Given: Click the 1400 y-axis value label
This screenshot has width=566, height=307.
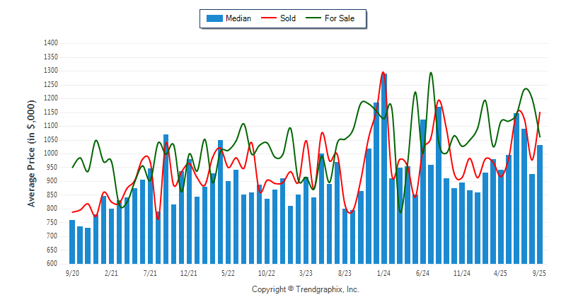Looking at the screenshot, I should [x=50, y=43].
